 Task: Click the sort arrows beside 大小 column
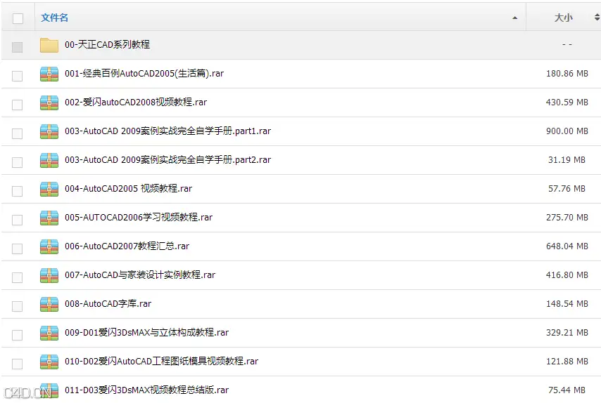point(597,18)
